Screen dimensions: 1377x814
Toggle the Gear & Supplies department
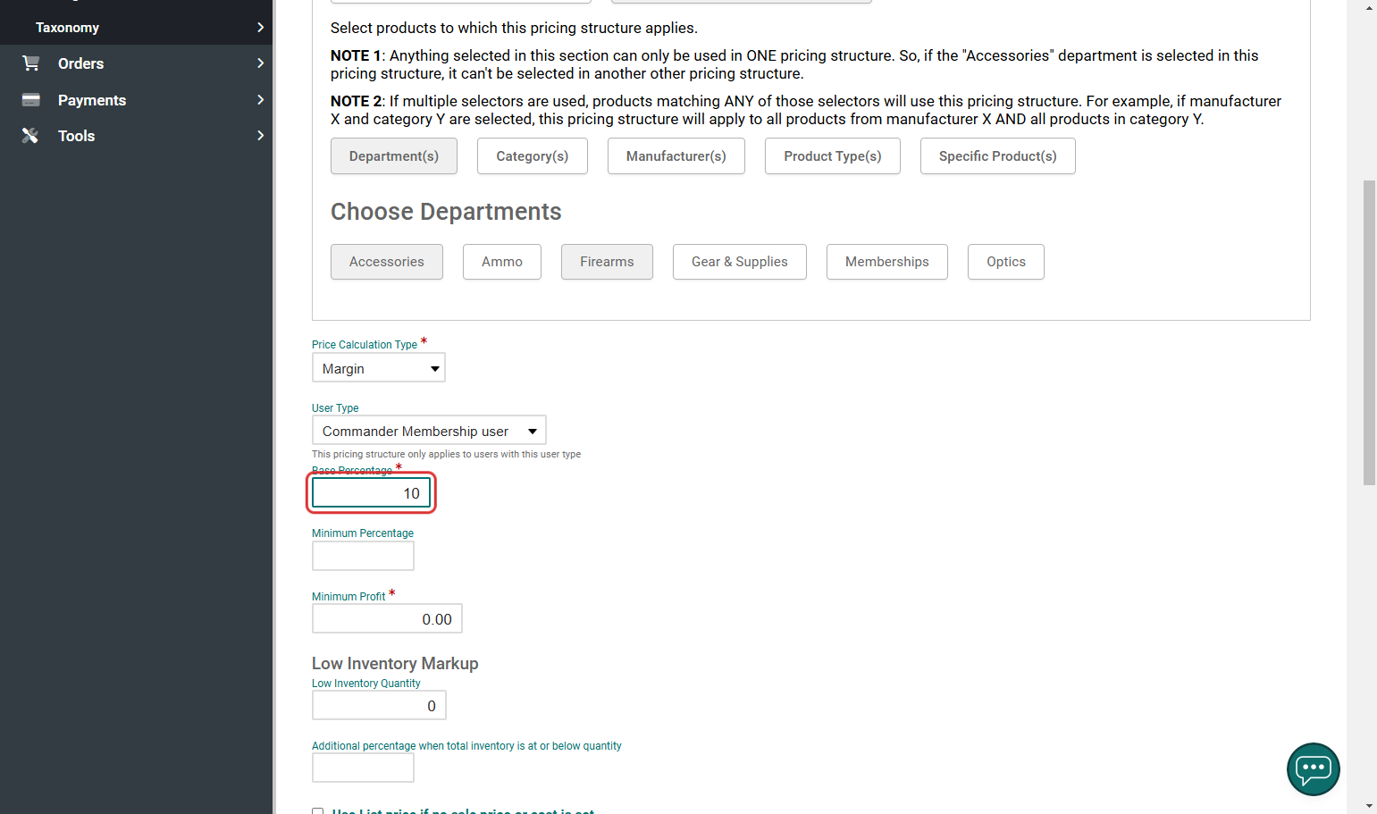point(740,262)
